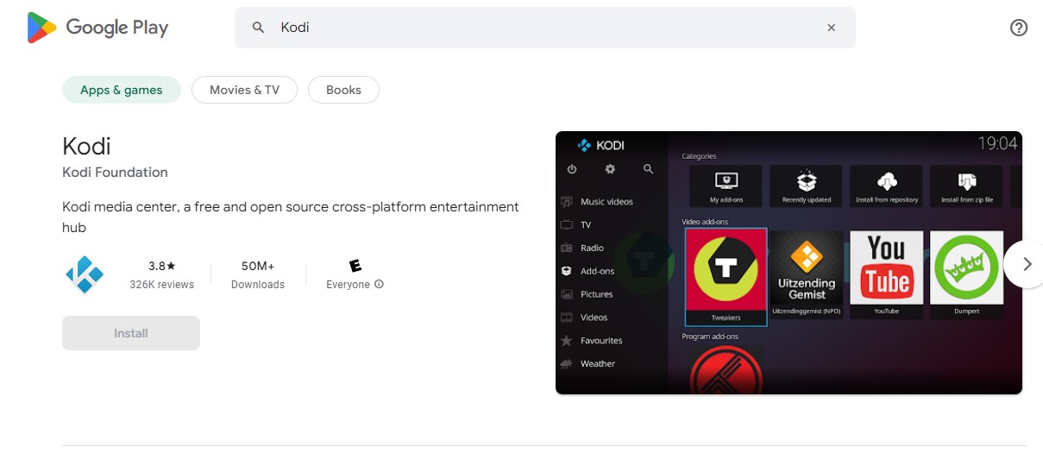Viewport: 1043px width, 453px height.
Task: Show the next screenshot arrow
Action: click(1027, 264)
